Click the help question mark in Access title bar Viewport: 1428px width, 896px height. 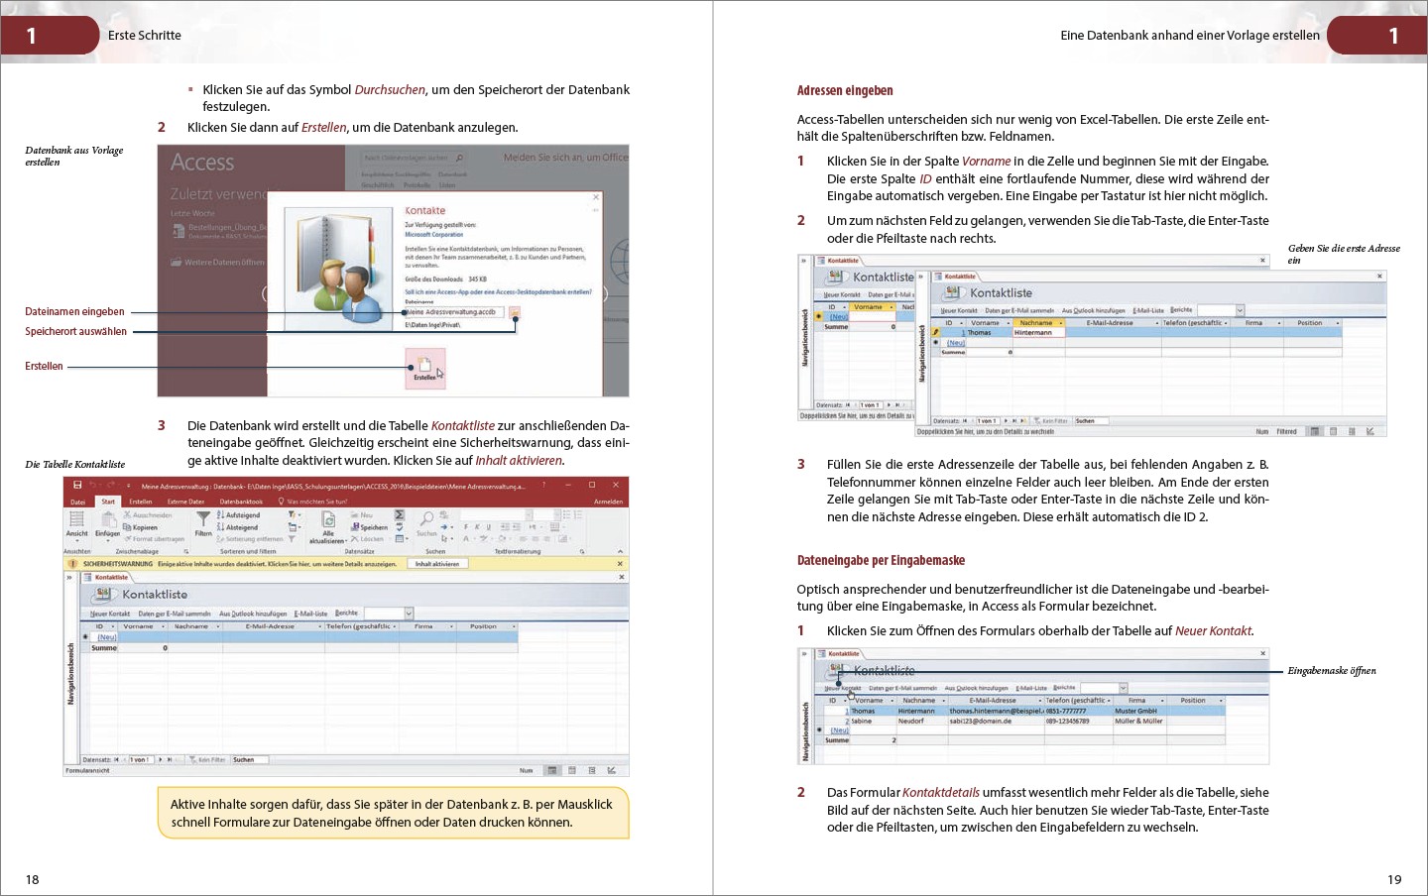tap(543, 486)
